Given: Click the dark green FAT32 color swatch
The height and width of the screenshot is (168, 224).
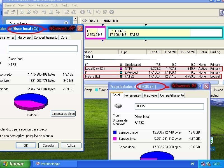Looking at the screenshot, I should pos(121,76).
